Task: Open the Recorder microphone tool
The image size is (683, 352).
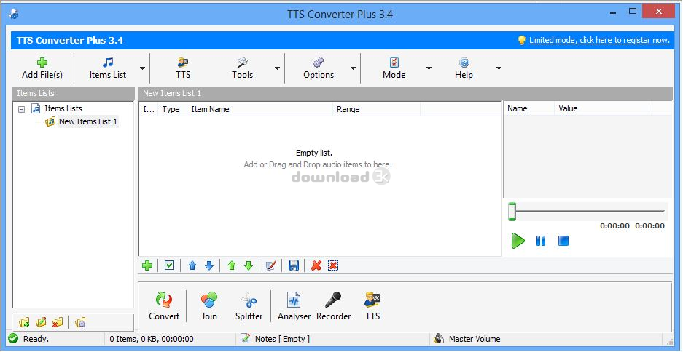Action: pyautogui.click(x=333, y=306)
